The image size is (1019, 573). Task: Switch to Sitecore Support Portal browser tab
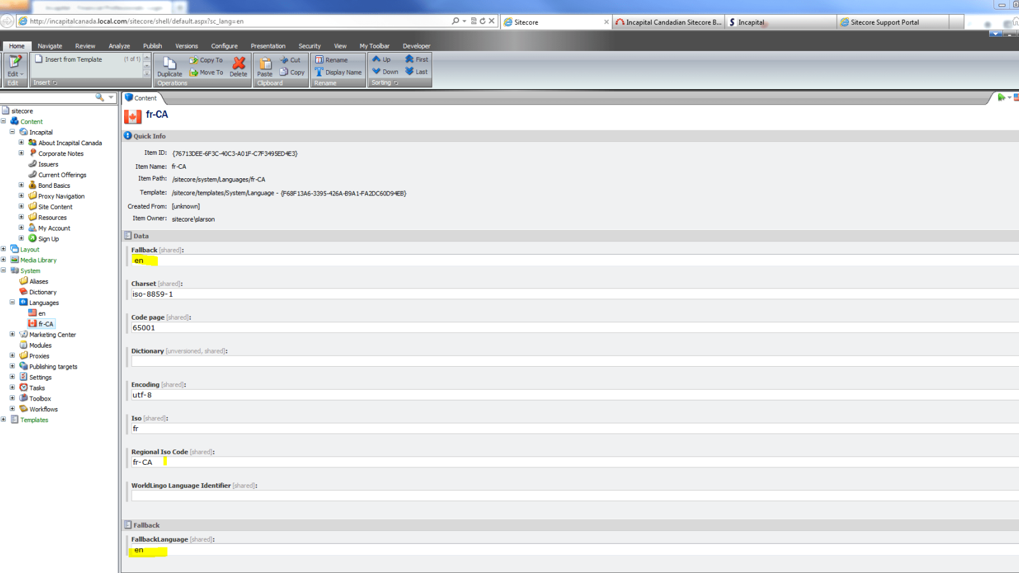(884, 22)
